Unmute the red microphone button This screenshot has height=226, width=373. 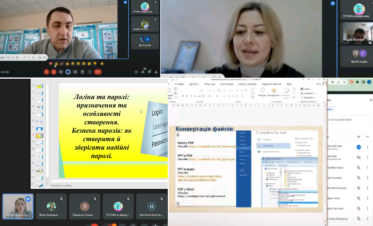coord(46,72)
